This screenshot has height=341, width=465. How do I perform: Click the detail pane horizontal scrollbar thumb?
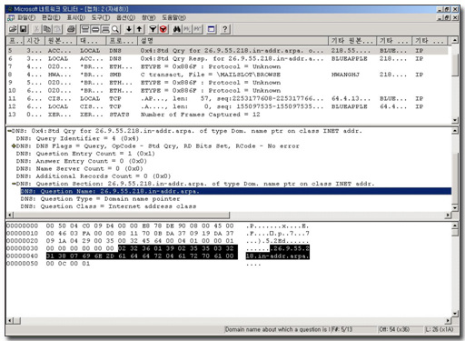[122, 215]
